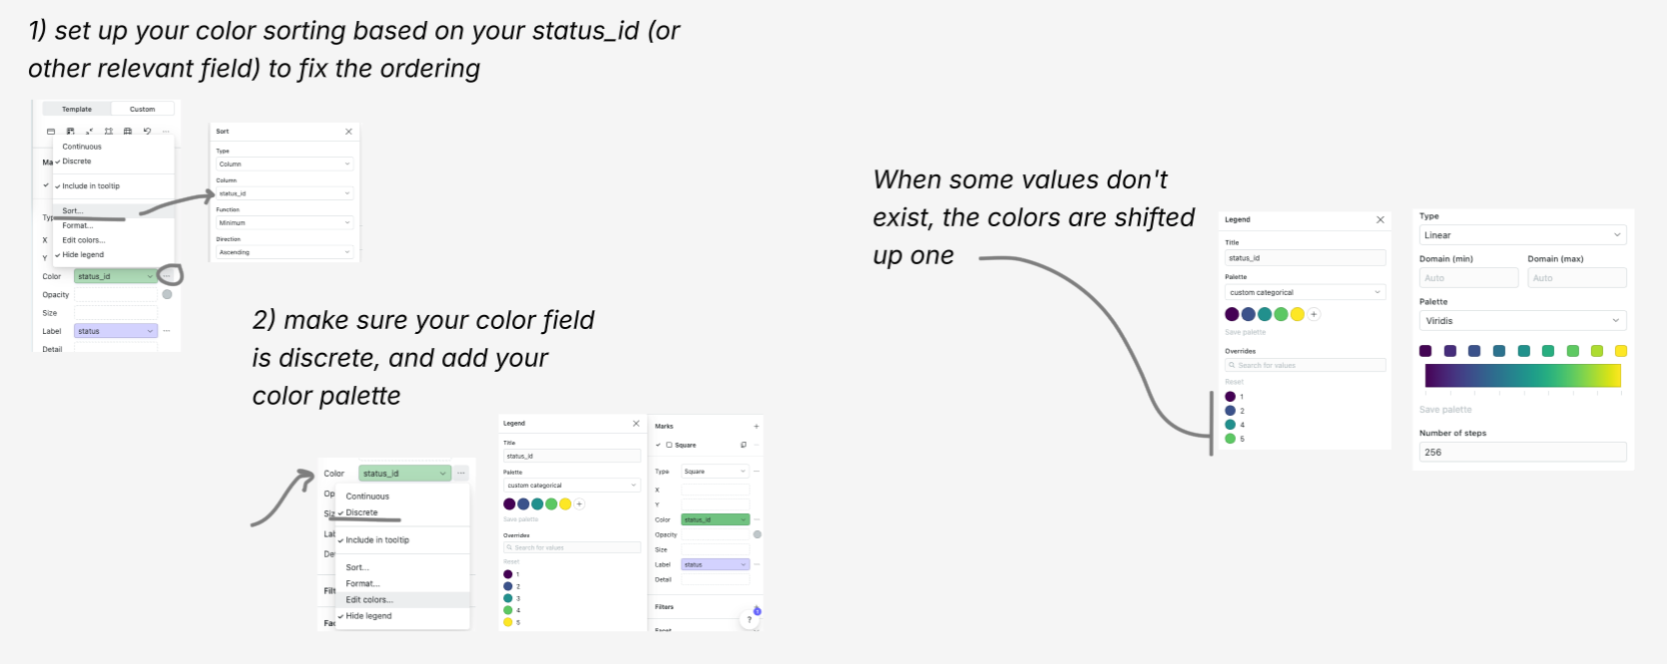1667x664 pixels.
Task: Open the help question mark button
Action: [x=749, y=619]
